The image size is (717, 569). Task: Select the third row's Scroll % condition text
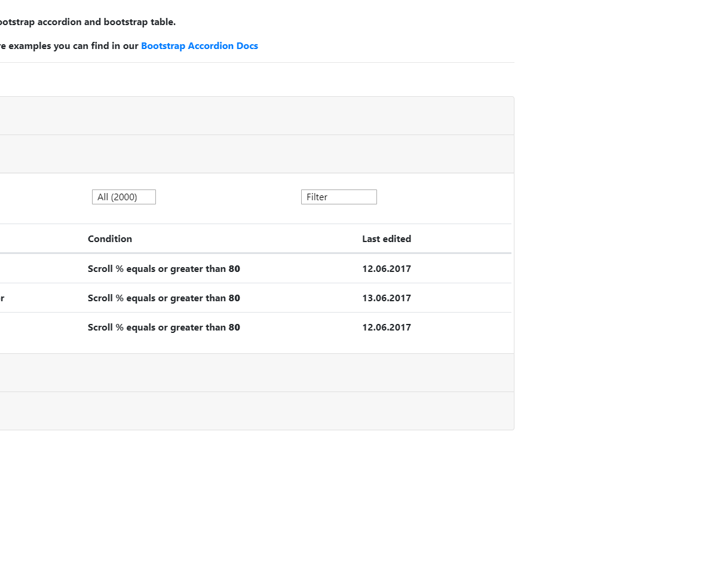pyautogui.click(x=164, y=328)
